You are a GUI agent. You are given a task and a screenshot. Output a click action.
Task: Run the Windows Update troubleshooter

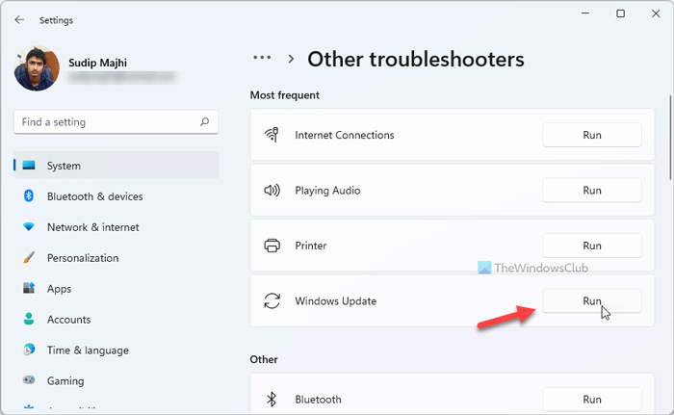(x=592, y=301)
